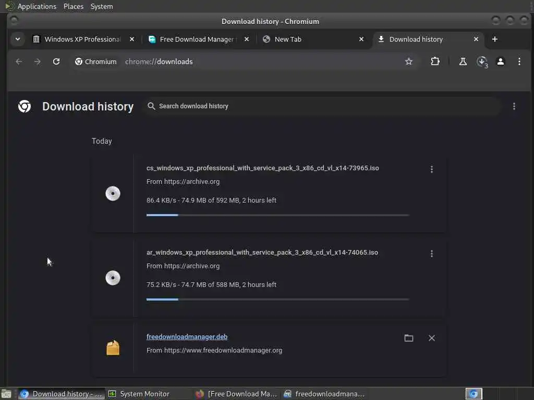Close the Download history tab
Screen dimensions: 534x400
pyautogui.click(x=476, y=40)
